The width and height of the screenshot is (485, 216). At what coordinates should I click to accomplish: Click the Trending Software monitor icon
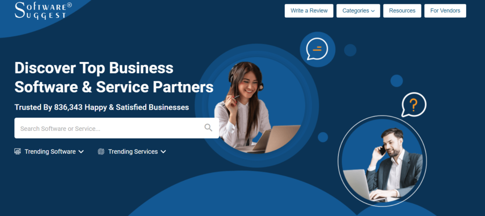click(18, 152)
